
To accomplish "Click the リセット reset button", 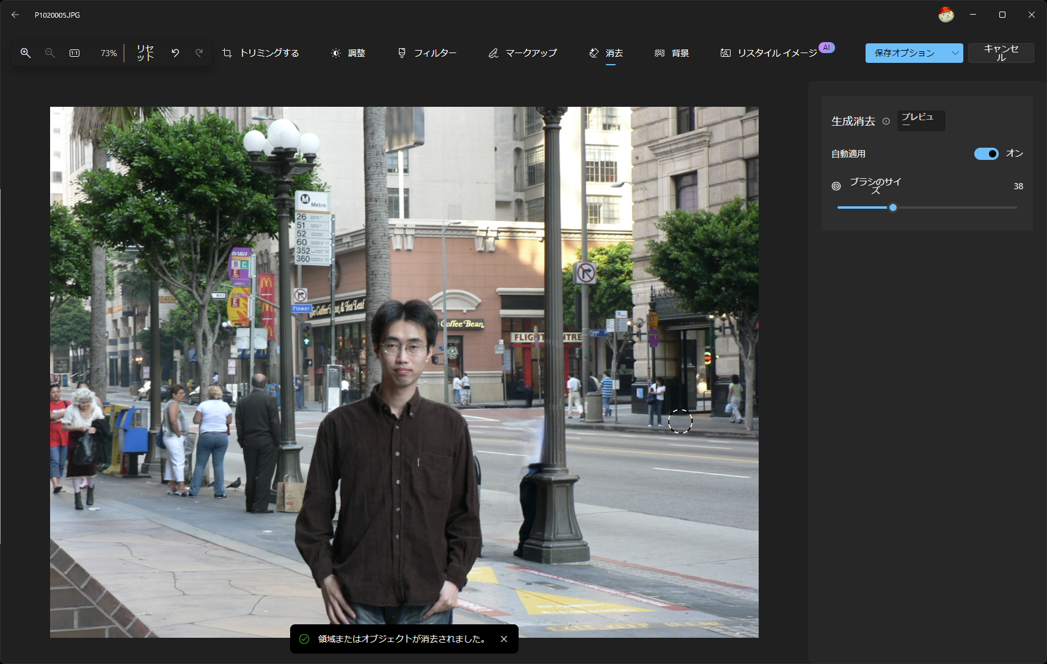I will (145, 53).
